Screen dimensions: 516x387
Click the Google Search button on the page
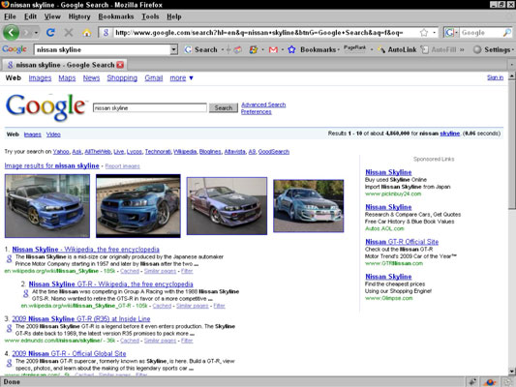pos(224,107)
